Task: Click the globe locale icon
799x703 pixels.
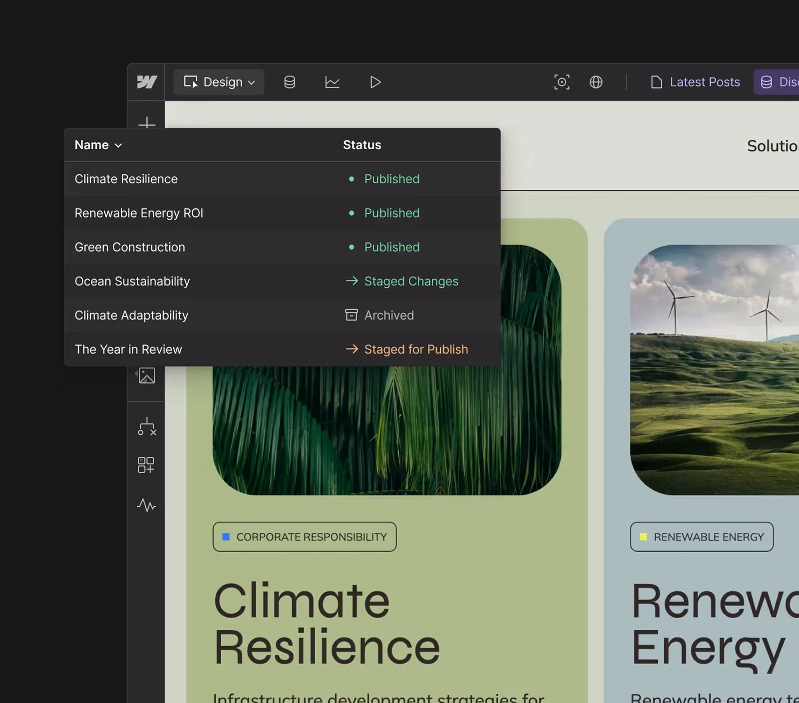Action: 596,82
